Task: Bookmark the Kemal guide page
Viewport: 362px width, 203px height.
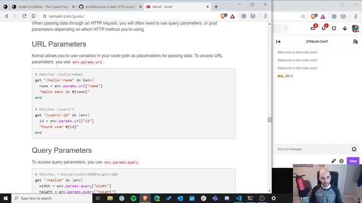Action: click(x=33, y=16)
